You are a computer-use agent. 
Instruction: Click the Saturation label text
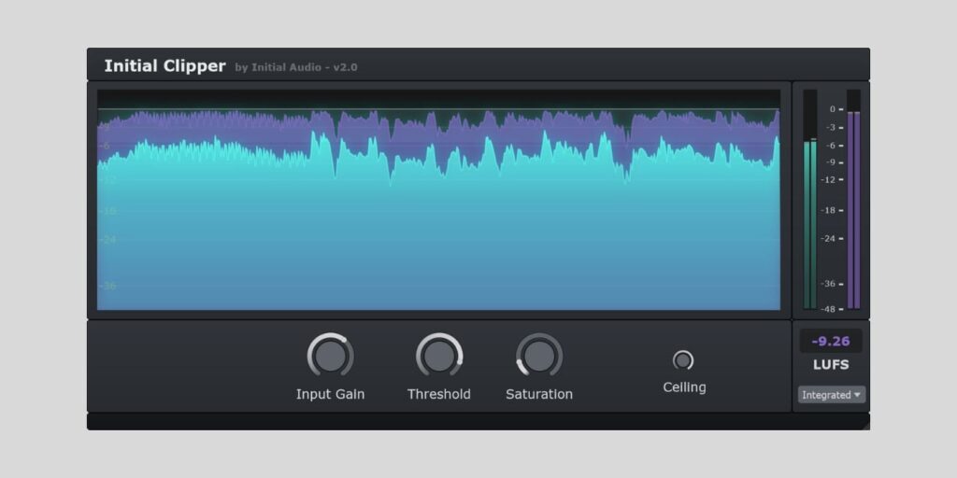click(x=539, y=394)
